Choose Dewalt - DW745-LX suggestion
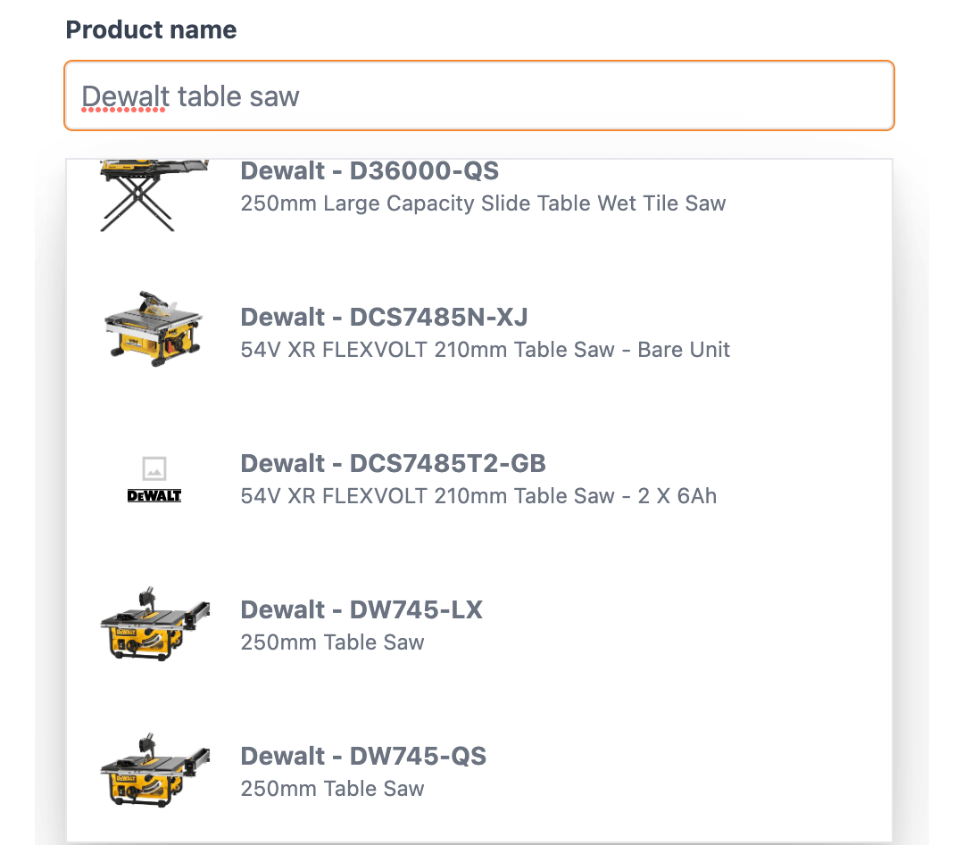This screenshot has height=845, width=964. [x=361, y=609]
